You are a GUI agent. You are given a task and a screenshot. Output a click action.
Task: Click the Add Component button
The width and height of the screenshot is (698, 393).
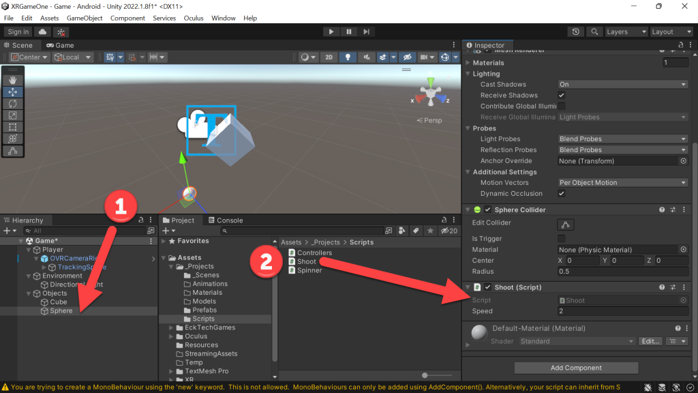point(576,368)
